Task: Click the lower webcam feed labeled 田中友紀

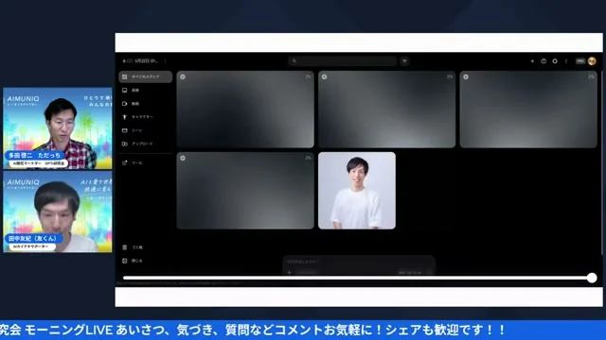Action: (58, 212)
